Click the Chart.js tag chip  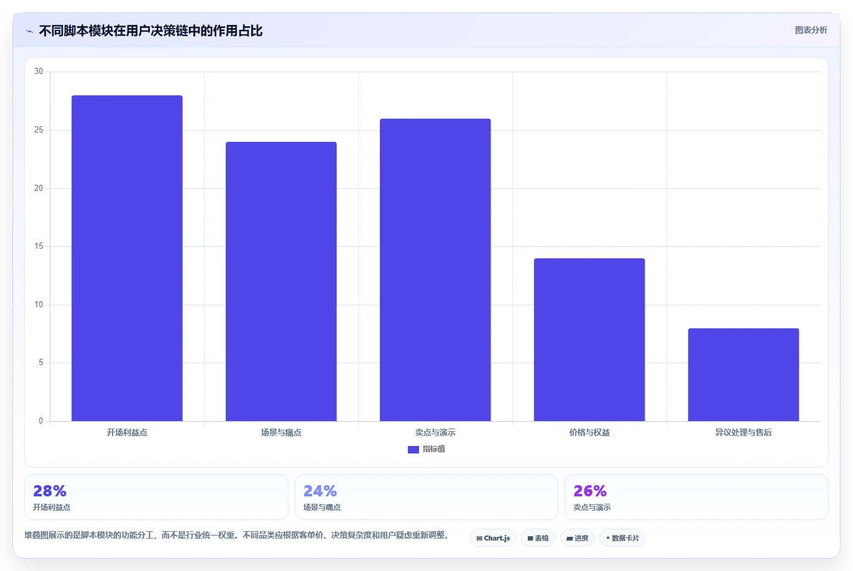pos(493,538)
